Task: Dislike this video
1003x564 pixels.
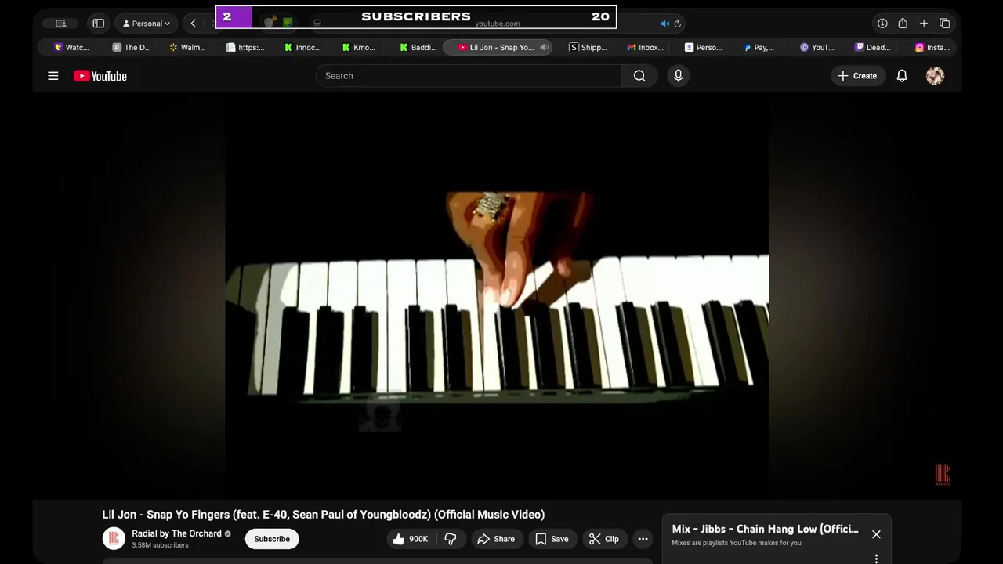Action: 451,539
